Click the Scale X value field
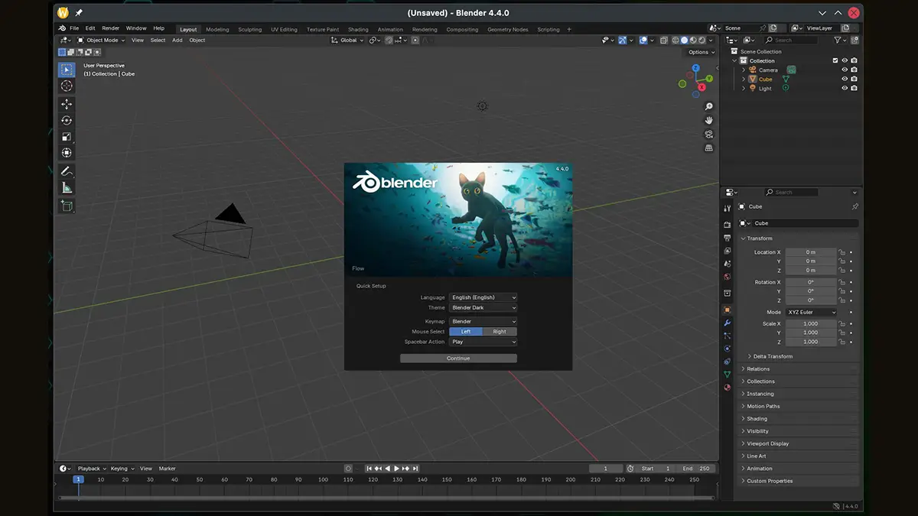918x516 pixels. (810, 323)
